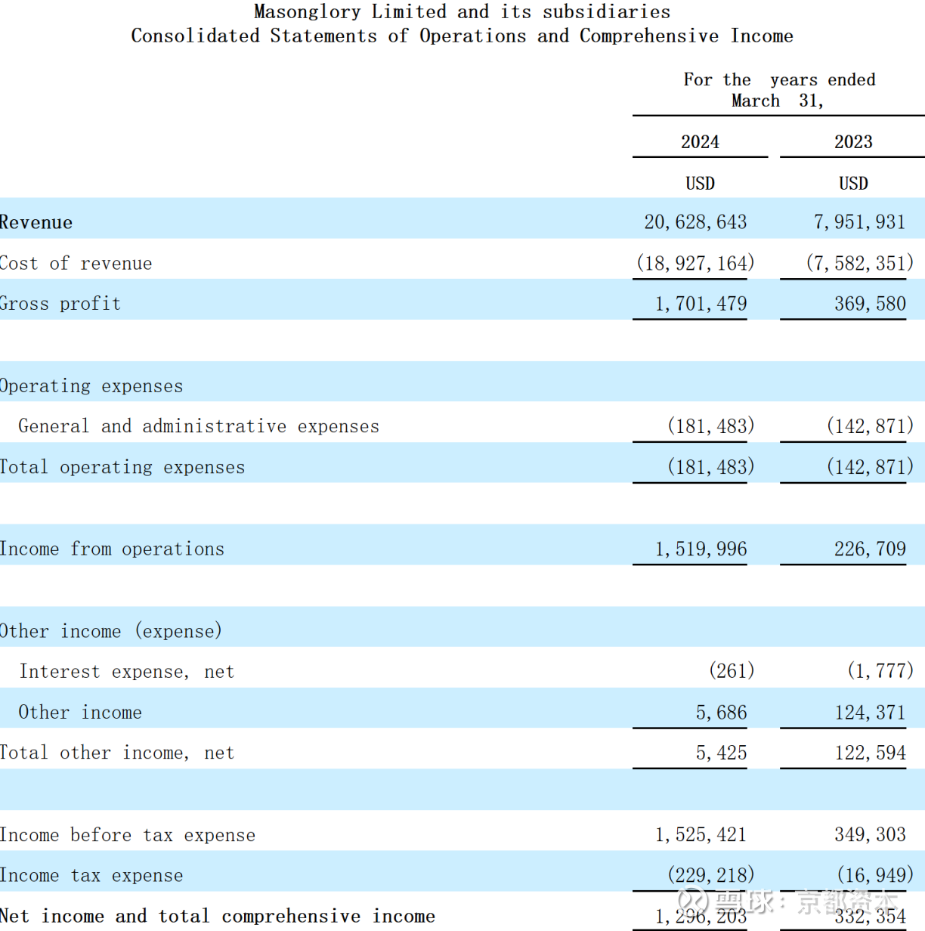This screenshot has height=931, width=925.
Task: Click the title "Masonglory Limited and its subsidiaries"
Action: (x=462, y=12)
